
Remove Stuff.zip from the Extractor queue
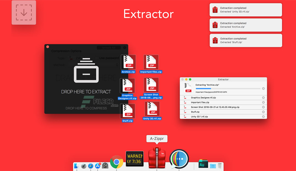tap(263, 112)
